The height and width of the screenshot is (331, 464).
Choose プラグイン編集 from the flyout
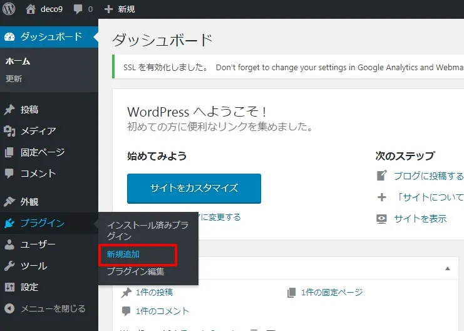click(135, 271)
